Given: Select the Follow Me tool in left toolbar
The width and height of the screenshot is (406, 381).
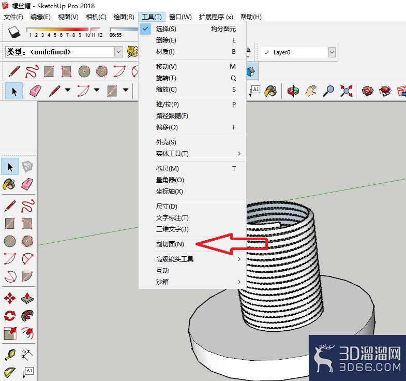Looking at the screenshot, I should (x=27, y=316).
